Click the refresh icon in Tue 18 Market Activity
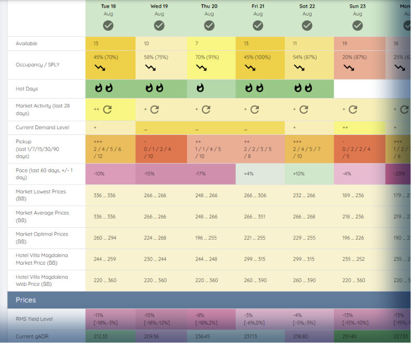 click(x=107, y=109)
